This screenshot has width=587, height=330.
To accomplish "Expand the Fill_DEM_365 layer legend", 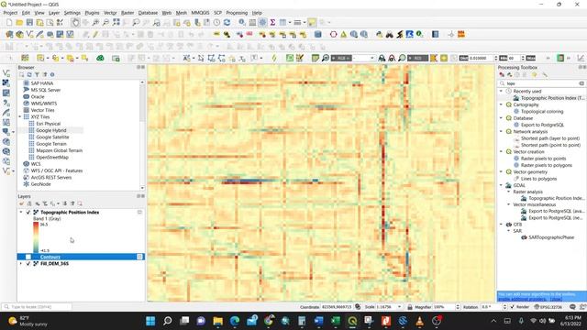I will pos(21,264).
